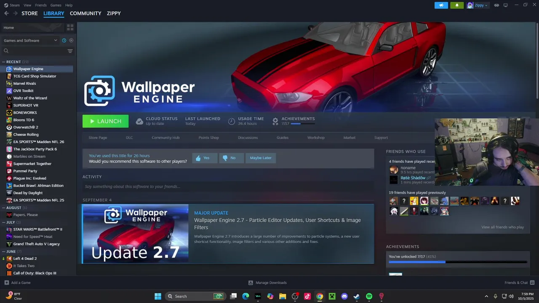Collapse the AUGUST section
This screenshot has width=539, height=303.
[x=4, y=207]
